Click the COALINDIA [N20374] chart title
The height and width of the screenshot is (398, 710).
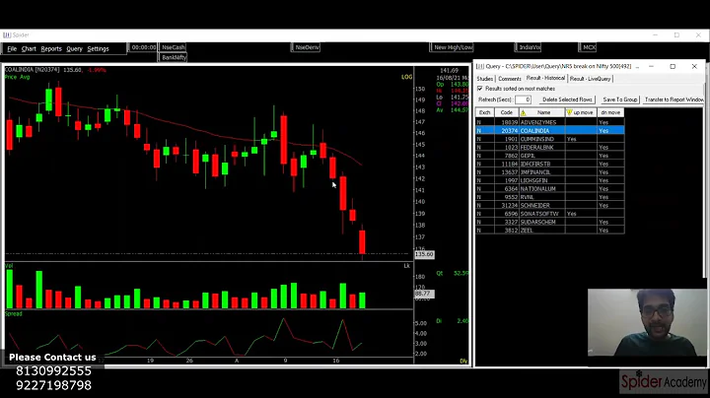32,70
